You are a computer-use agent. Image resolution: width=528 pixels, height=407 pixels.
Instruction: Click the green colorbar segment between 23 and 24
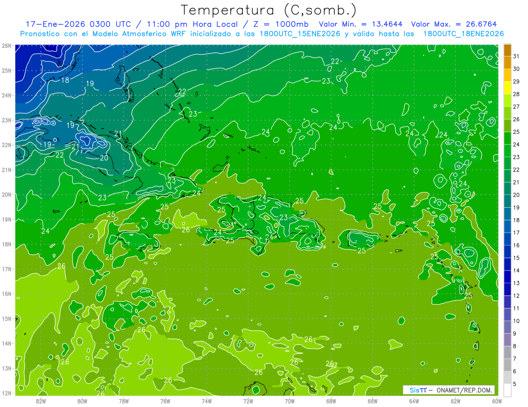tap(507, 151)
